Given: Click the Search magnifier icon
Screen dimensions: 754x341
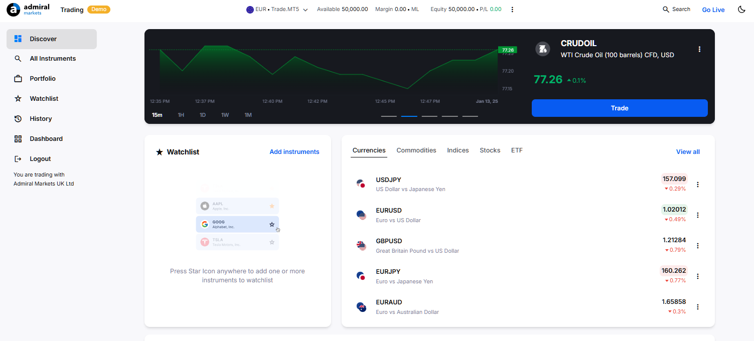Looking at the screenshot, I should click(x=665, y=9).
